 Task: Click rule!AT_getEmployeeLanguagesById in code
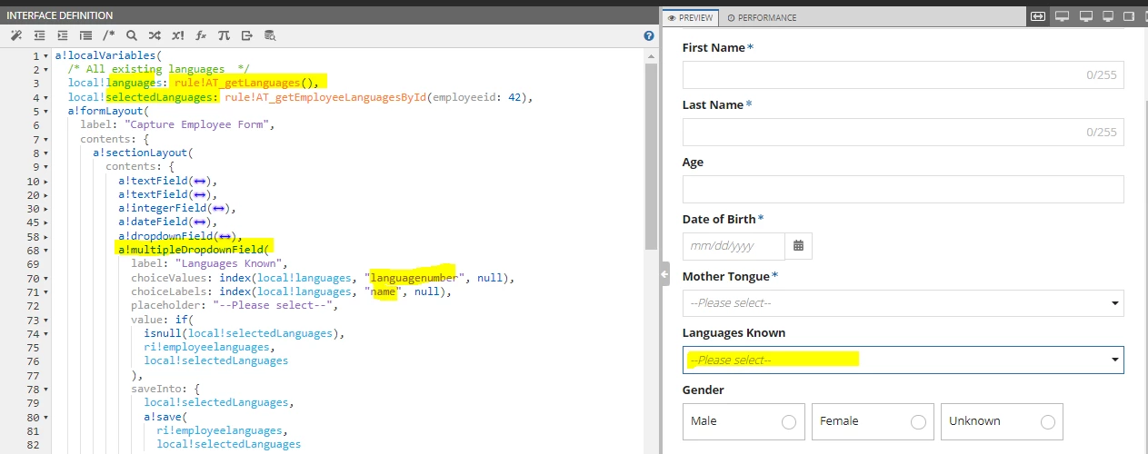click(x=325, y=97)
